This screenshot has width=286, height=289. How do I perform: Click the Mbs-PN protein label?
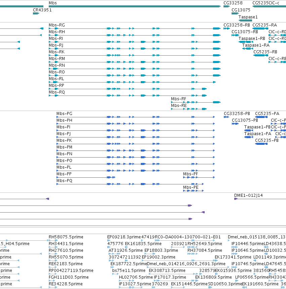click(x=64, y=154)
